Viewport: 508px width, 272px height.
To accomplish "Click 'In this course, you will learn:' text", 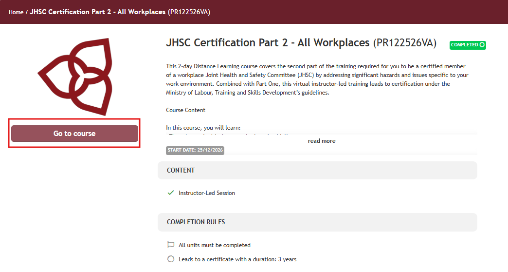I will [203, 128].
